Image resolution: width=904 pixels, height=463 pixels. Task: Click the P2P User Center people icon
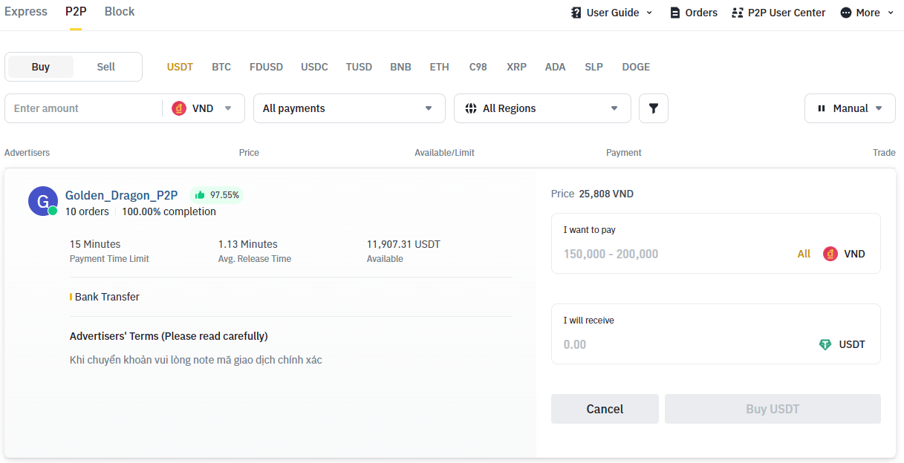click(737, 13)
